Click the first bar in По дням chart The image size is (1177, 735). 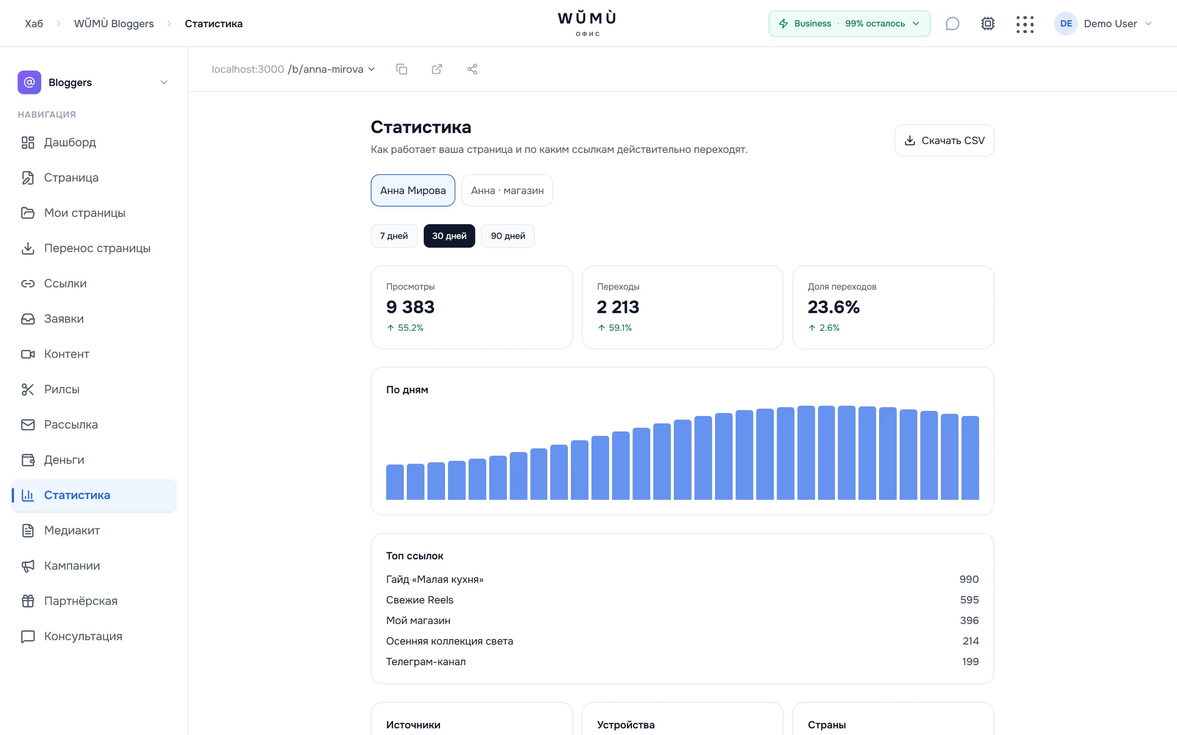tap(395, 482)
